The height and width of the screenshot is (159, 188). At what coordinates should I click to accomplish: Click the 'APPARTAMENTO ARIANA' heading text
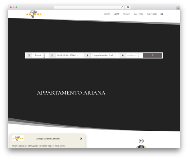tap(71, 93)
